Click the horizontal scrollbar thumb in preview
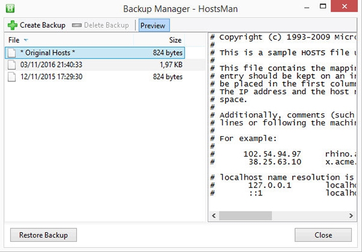This screenshot has width=362, height=252. (x=246, y=216)
